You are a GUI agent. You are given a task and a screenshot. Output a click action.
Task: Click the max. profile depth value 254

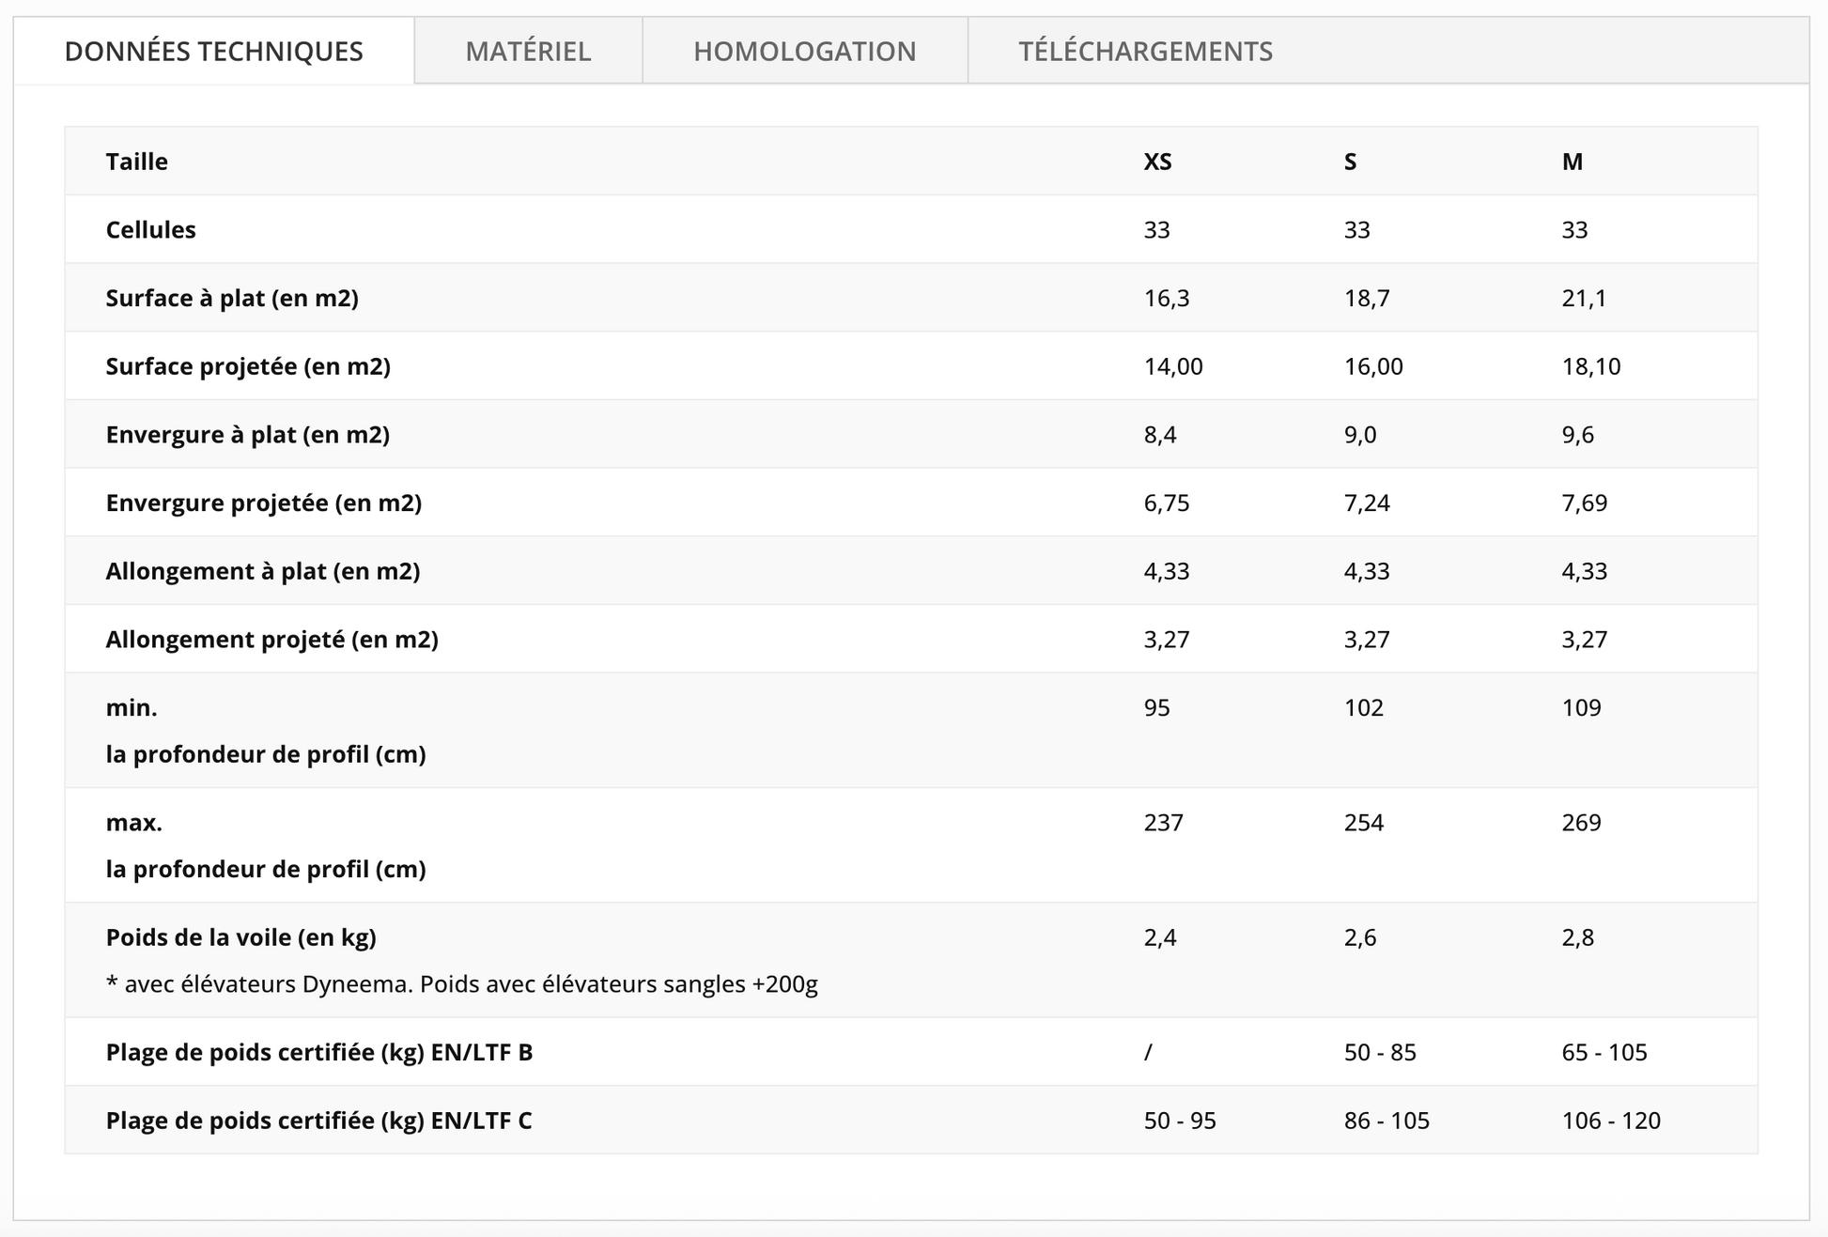coord(1363,823)
